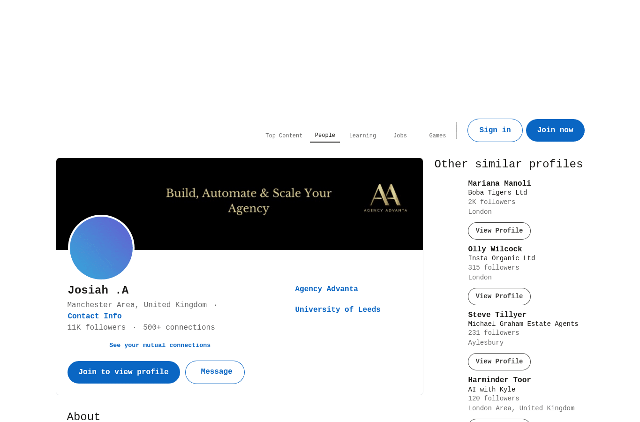This screenshot has height=422, width=640.
Task: Go to the Learning tab
Action: (362, 136)
